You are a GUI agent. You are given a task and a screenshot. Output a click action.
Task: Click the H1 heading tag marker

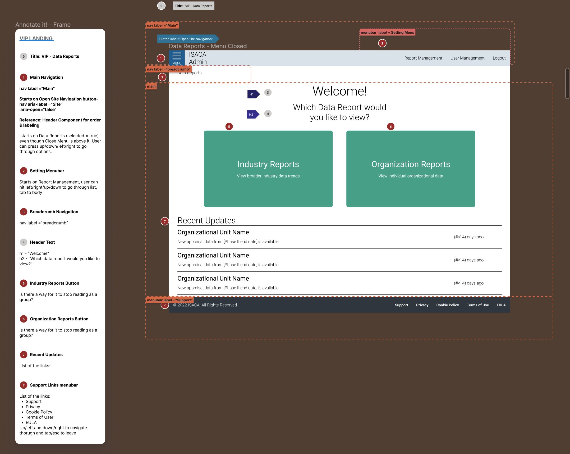253,94
